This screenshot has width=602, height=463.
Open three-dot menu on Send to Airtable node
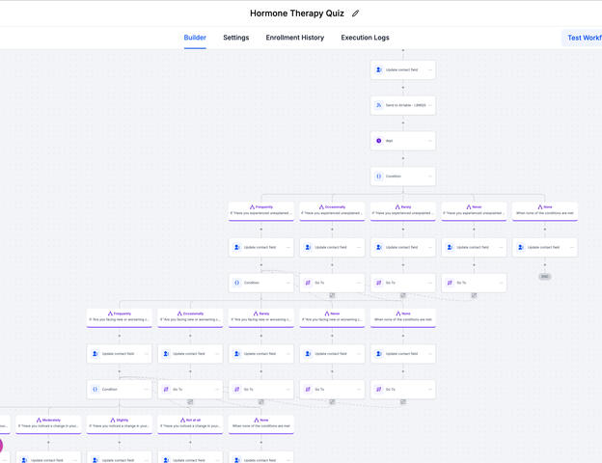[428, 105]
